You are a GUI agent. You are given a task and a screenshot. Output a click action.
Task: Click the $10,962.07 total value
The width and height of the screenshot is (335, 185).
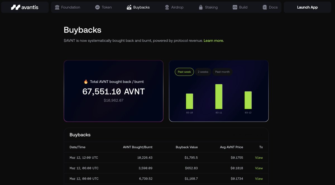[x=114, y=100]
